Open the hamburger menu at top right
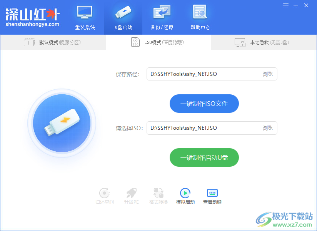The width and height of the screenshot is (317, 231). (x=285, y=5)
